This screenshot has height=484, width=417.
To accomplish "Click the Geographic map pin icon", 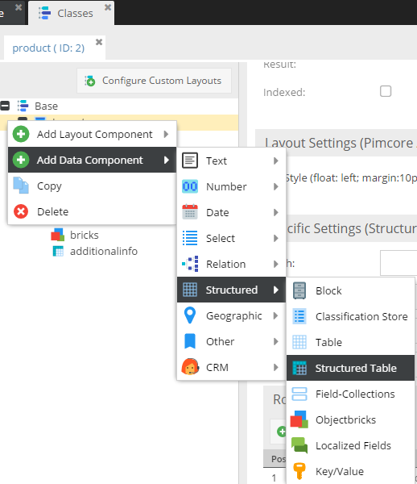I will coord(190,315).
